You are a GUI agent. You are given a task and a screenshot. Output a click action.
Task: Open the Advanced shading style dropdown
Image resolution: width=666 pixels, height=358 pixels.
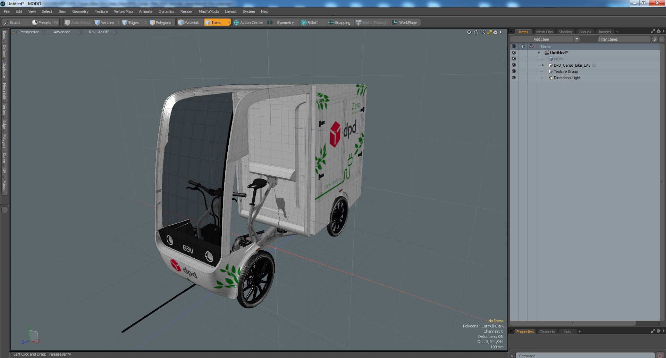click(62, 32)
